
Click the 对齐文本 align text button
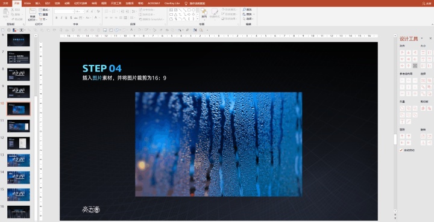146,14
